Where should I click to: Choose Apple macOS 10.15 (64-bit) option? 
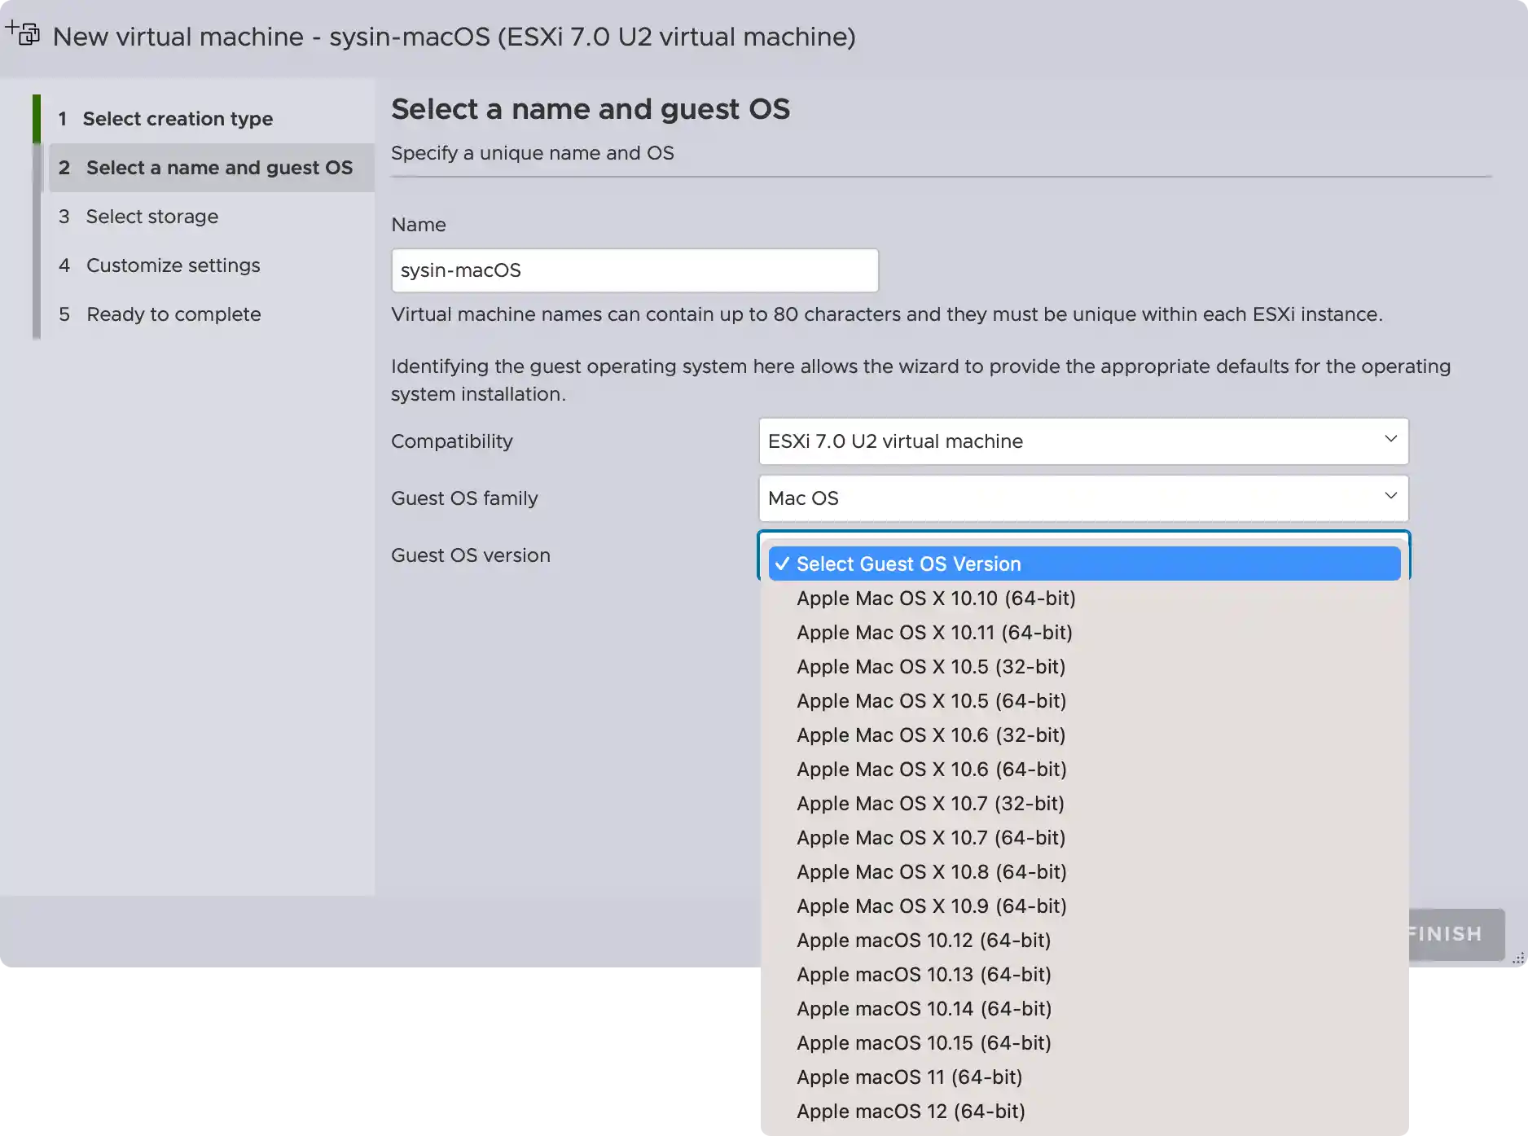coord(924,1042)
